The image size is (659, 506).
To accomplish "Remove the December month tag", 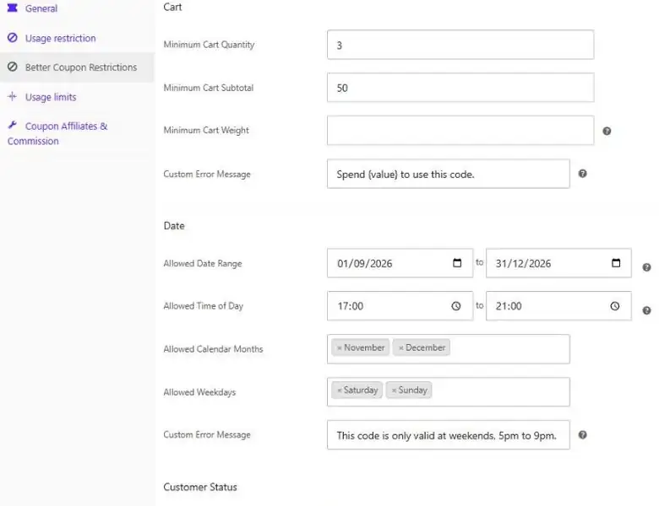I will (x=401, y=347).
